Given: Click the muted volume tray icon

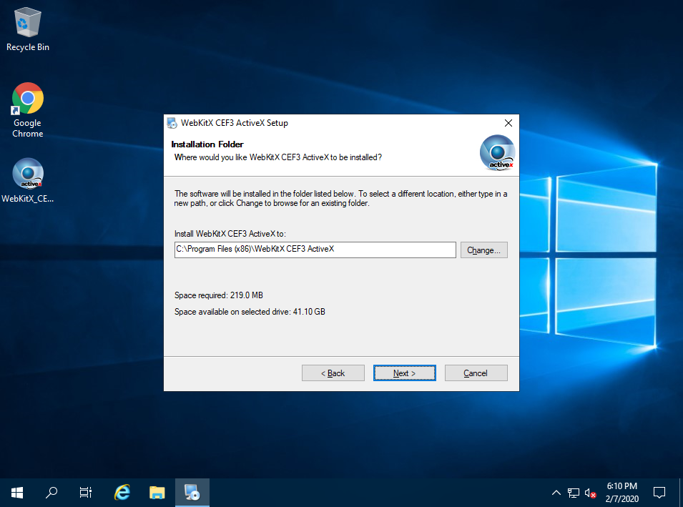Looking at the screenshot, I should point(590,493).
